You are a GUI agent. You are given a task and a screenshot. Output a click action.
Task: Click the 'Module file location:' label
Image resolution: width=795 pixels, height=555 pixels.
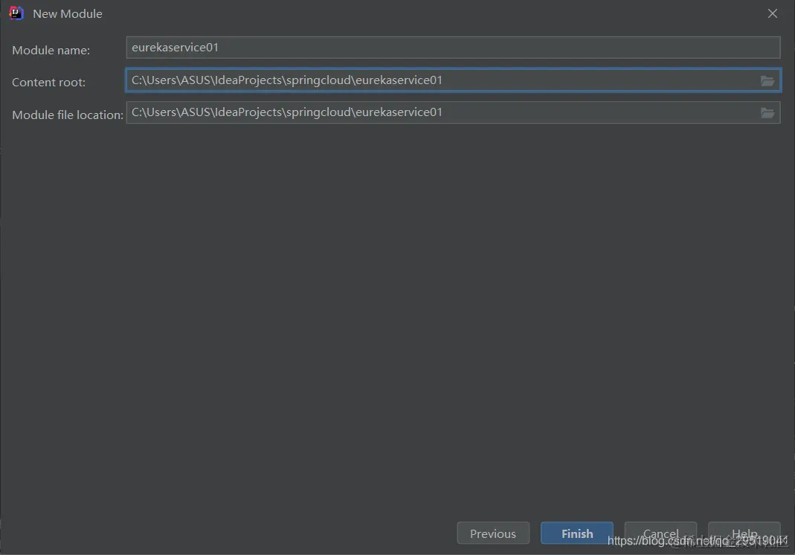[x=68, y=115]
